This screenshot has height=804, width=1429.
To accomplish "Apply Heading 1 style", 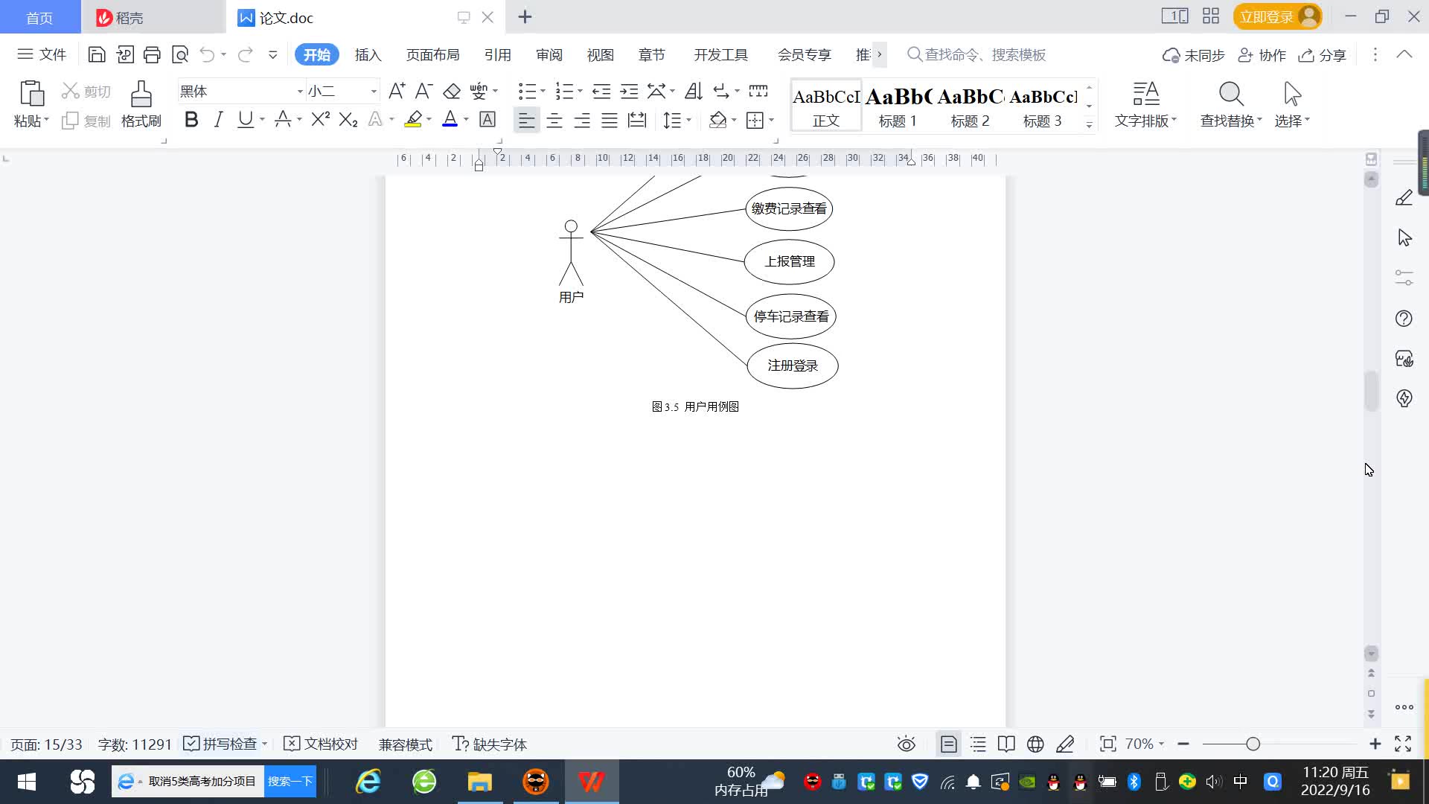I will (898, 106).
